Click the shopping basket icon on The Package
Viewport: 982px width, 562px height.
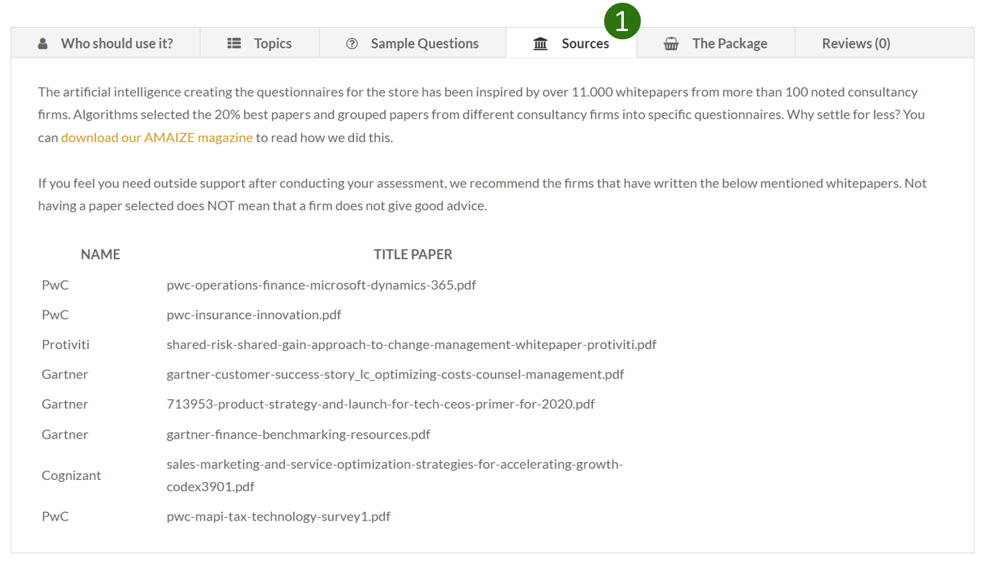click(x=671, y=43)
